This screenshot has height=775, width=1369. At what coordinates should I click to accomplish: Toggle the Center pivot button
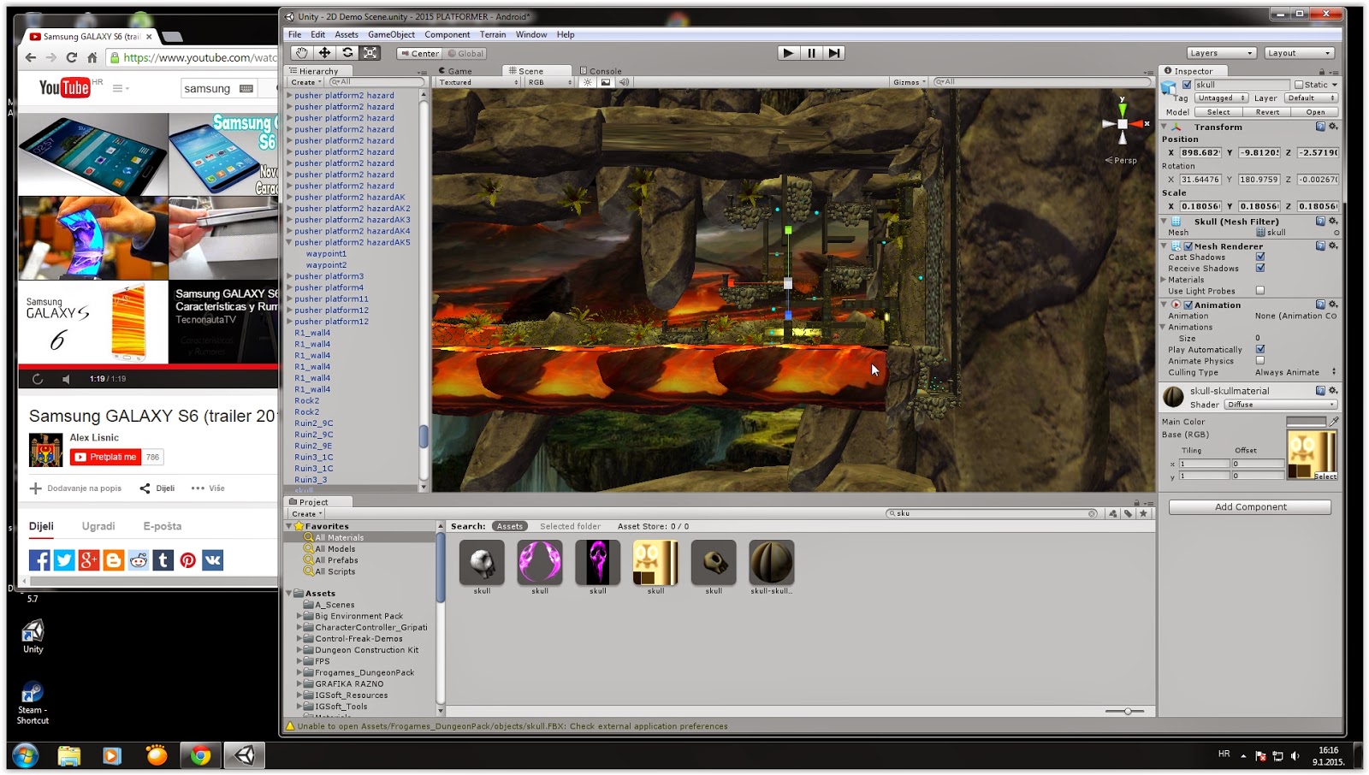419,53
